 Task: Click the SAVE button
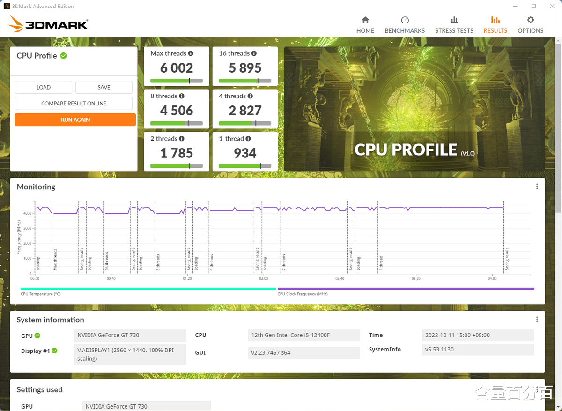tap(104, 87)
